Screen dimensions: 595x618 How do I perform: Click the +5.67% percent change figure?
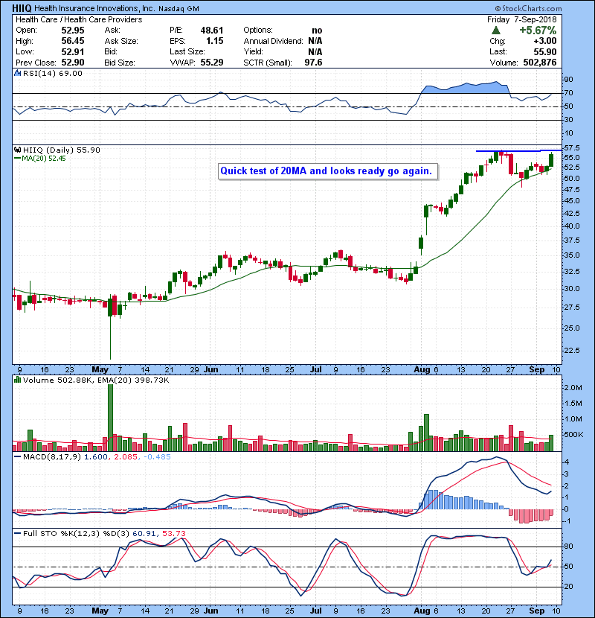click(538, 31)
